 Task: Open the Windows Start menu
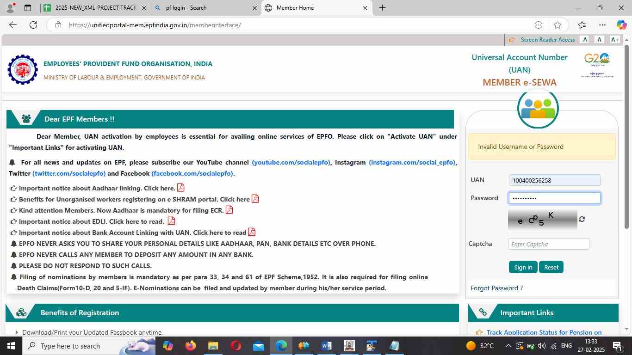coord(11,346)
